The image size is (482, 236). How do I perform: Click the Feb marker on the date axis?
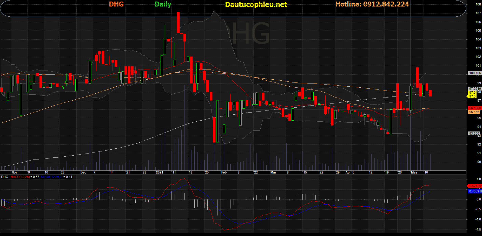pyautogui.click(x=224, y=172)
